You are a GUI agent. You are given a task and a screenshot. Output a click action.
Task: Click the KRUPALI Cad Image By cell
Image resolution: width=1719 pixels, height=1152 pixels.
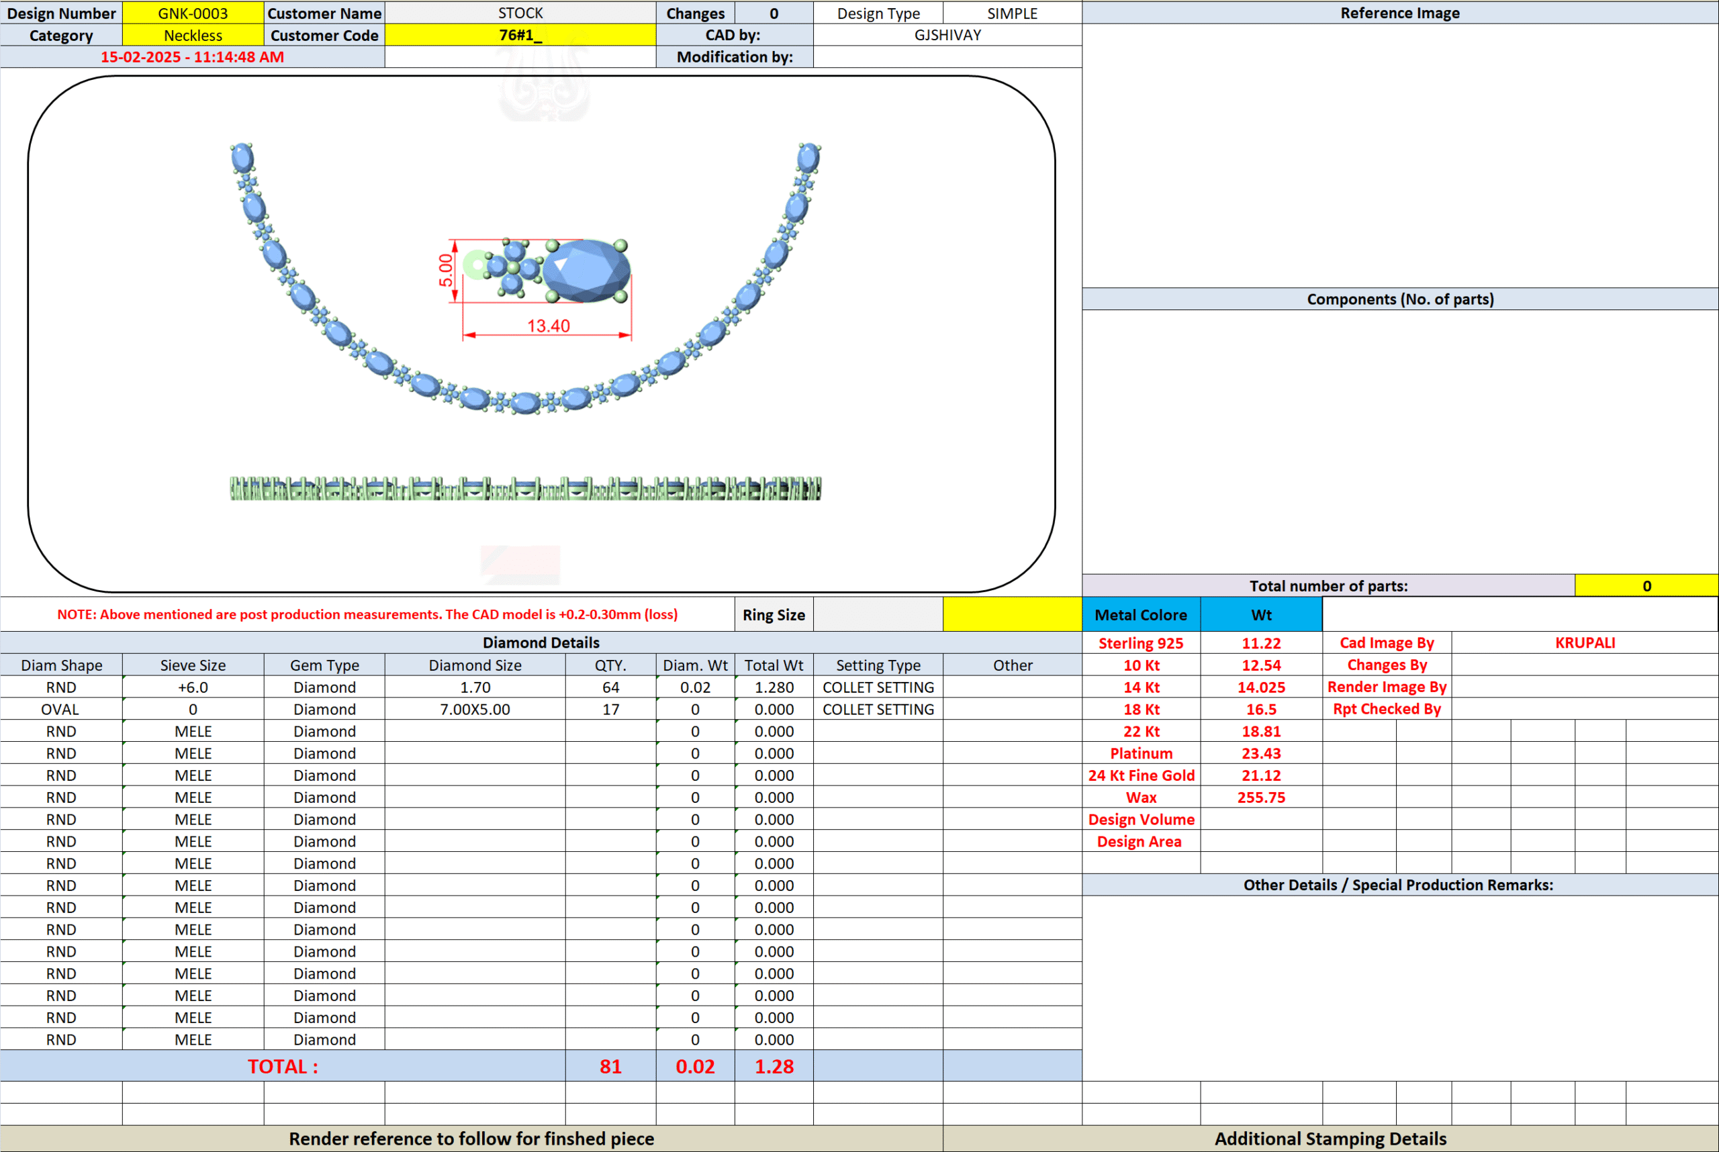[1585, 643]
